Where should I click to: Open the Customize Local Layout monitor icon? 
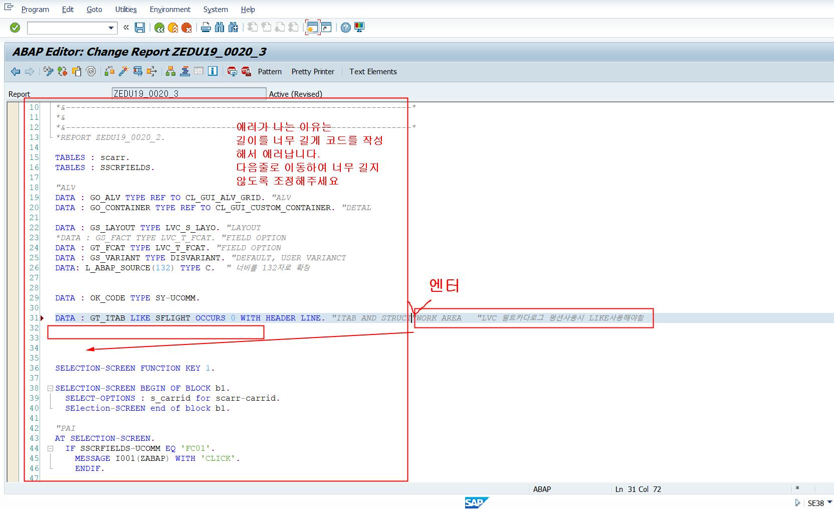tap(359, 28)
